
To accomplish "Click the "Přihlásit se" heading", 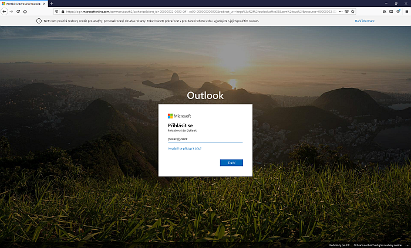I will point(180,125).
